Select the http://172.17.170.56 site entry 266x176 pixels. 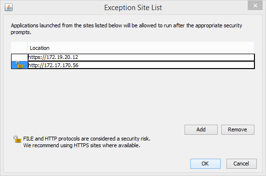tap(141, 65)
